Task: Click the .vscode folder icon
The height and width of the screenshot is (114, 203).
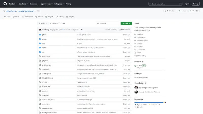Action: [40, 39]
